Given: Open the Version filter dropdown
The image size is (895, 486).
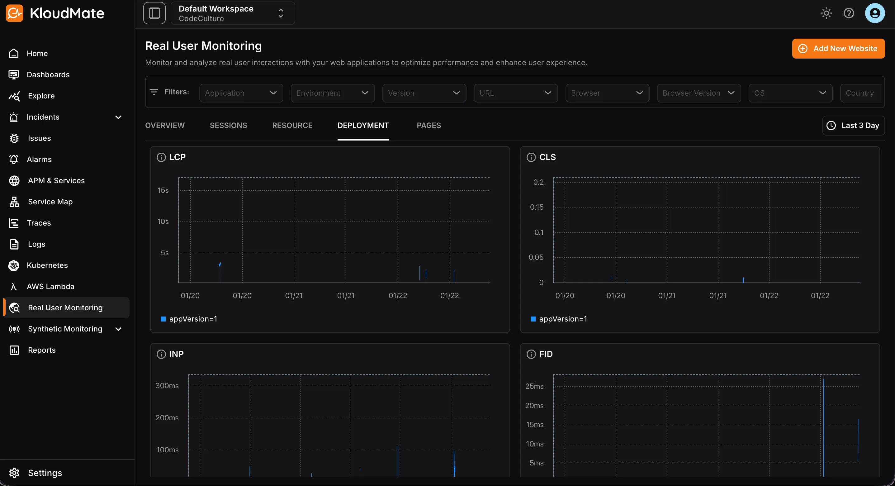Looking at the screenshot, I should [x=424, y=93].
